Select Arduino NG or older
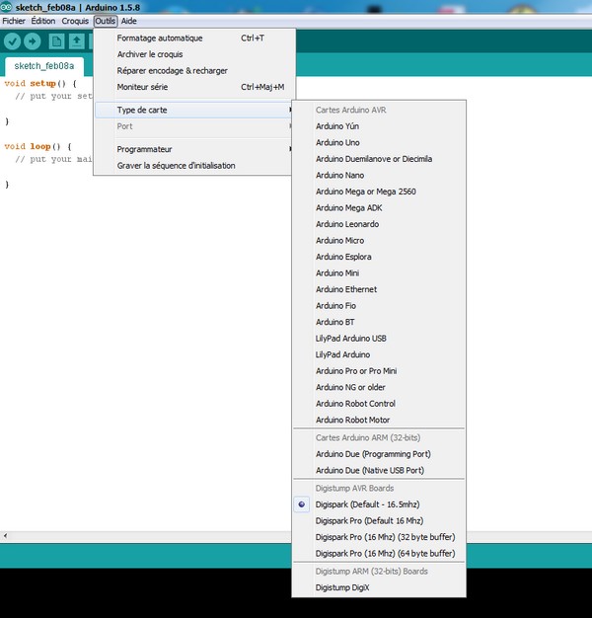The width and height of the screenshot is (592, 618). [379, 387]
